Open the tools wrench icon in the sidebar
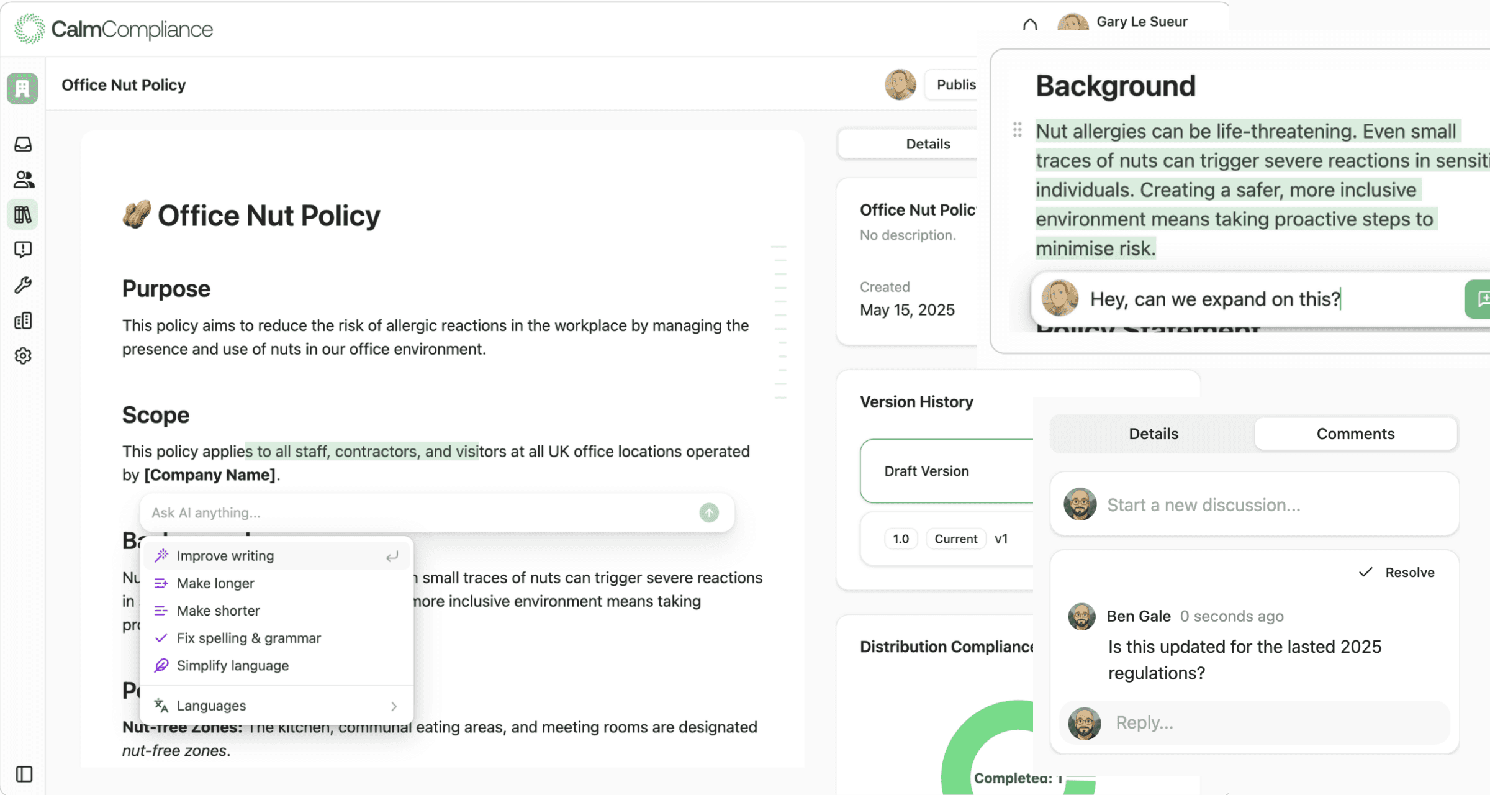 click(x=23, y=285)
